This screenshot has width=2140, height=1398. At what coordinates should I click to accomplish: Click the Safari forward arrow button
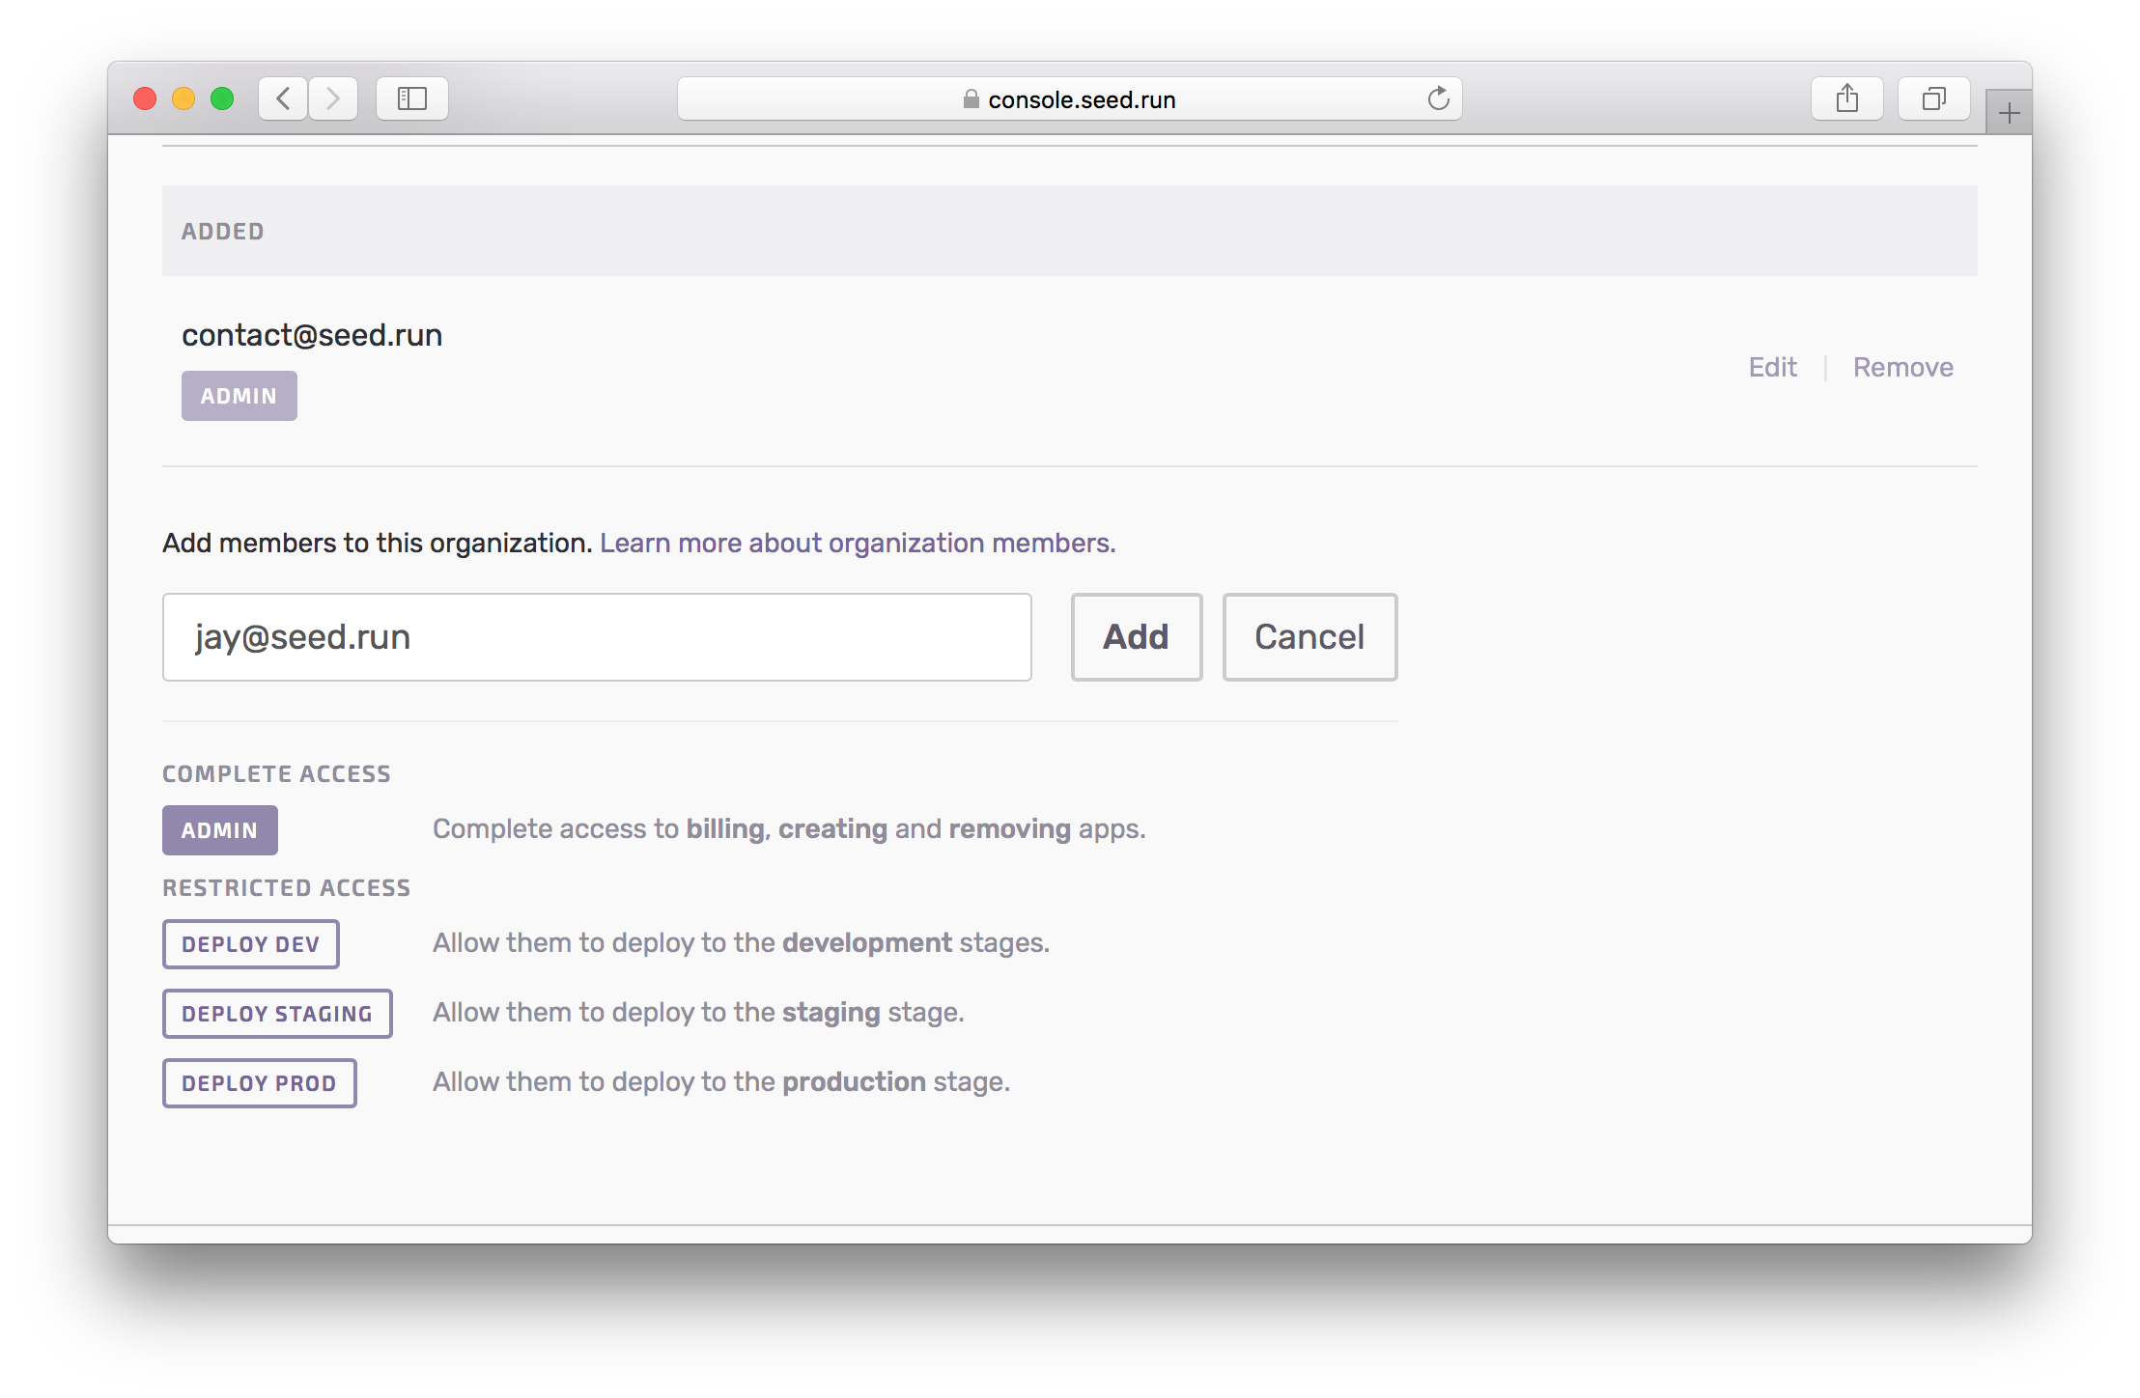[x=333, y=98]
